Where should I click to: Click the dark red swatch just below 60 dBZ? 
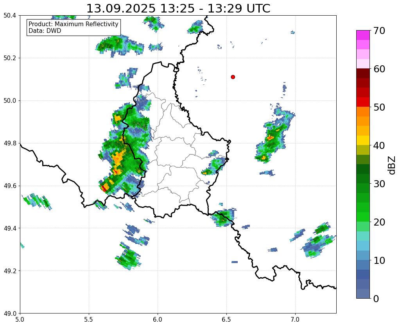coord(363,73)
